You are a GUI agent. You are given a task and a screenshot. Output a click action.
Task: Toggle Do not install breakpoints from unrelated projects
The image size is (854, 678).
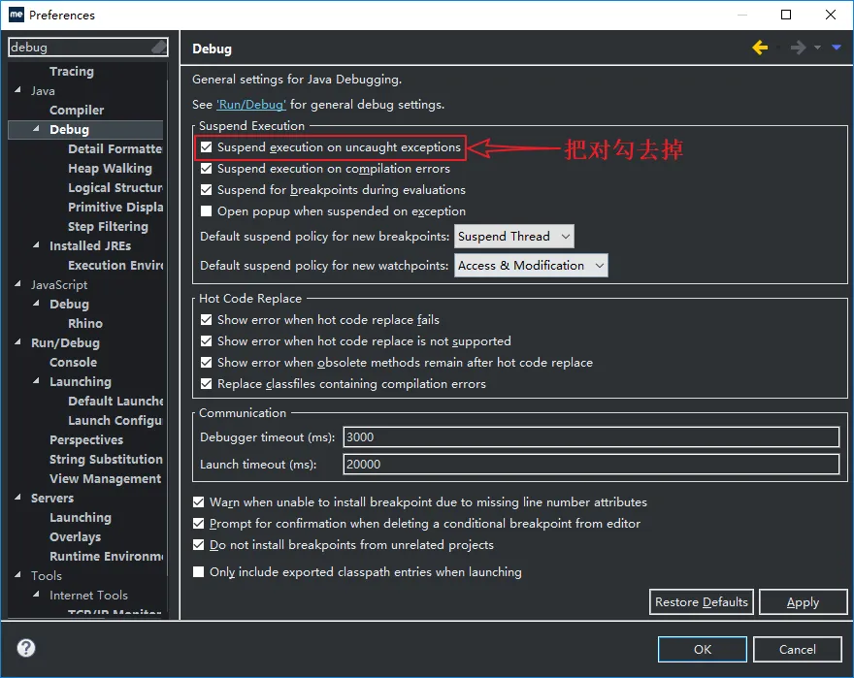click(x=199, y=545)
